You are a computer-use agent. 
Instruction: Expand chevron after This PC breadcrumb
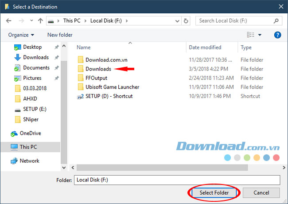point(86,21)
